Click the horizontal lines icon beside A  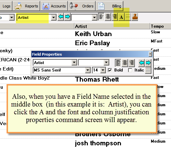pyautogui.click(x=128, y=17)
